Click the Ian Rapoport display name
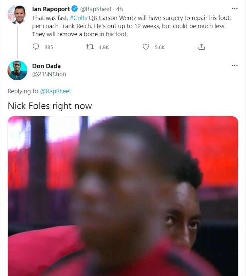 pos(51,9)
